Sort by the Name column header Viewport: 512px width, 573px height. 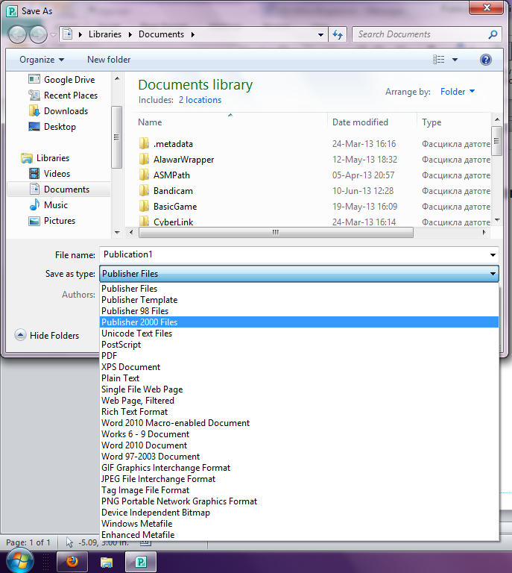pyautogui.click(x=230, y=122)
